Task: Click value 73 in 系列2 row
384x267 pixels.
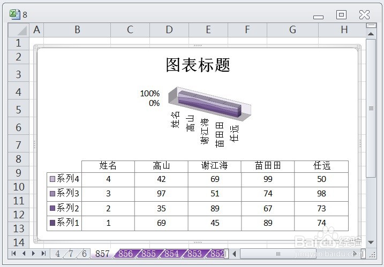Action: click(x=321, y=208)
